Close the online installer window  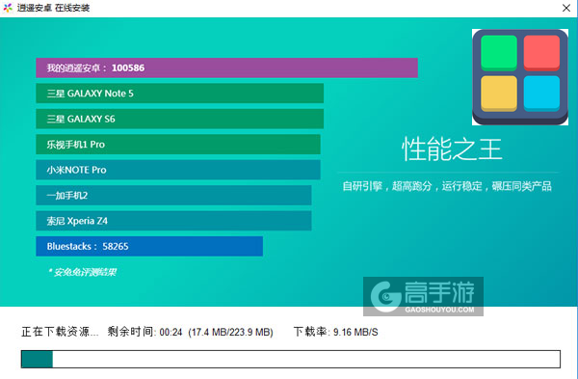[566, 8]
